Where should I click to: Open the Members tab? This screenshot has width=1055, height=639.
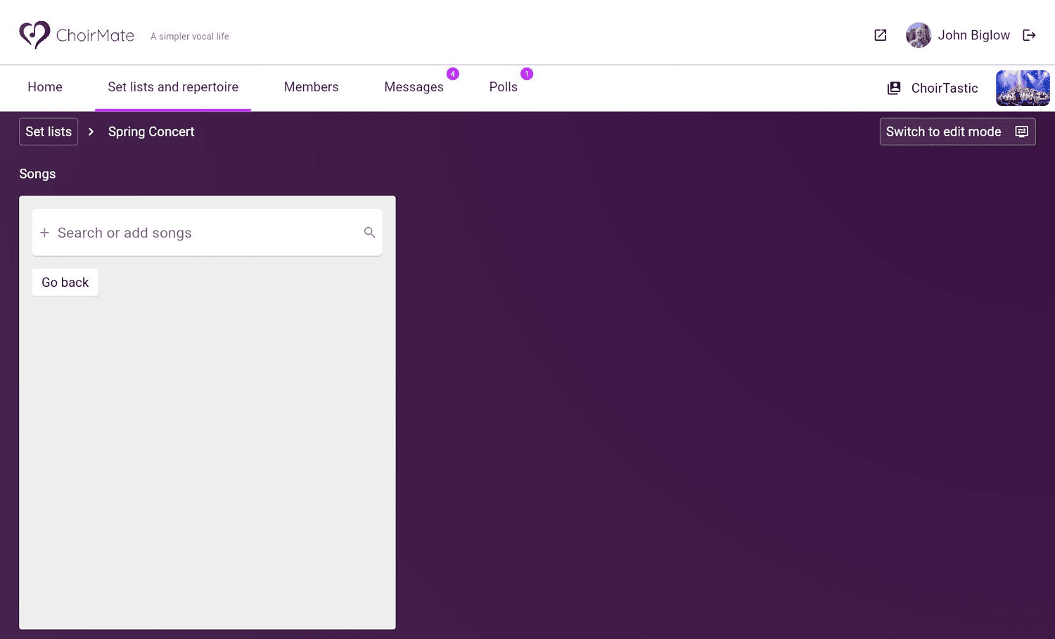coord(311,87)
